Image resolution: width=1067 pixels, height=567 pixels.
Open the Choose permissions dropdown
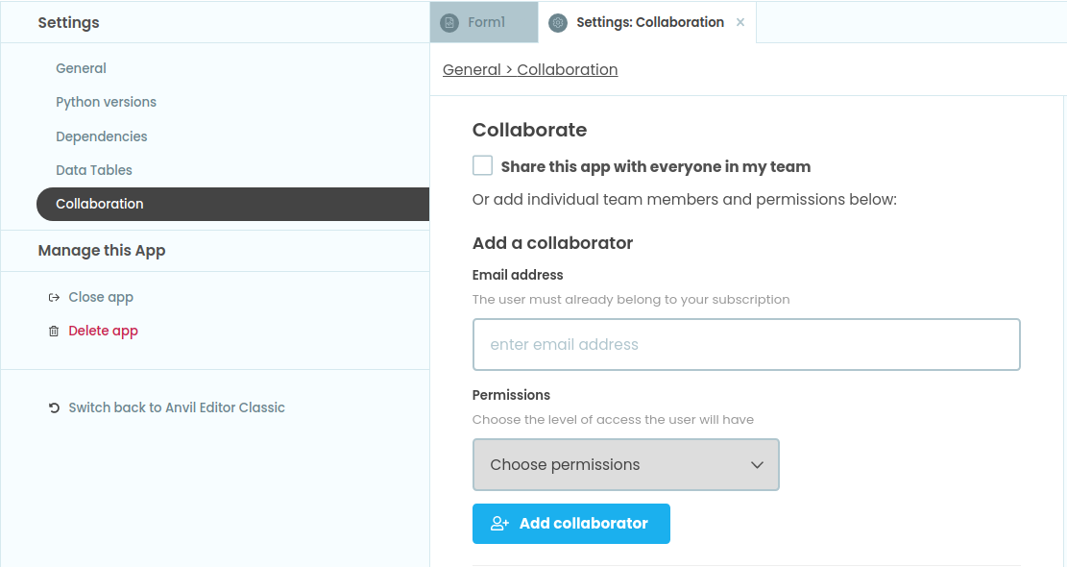(x=625, y=464)
